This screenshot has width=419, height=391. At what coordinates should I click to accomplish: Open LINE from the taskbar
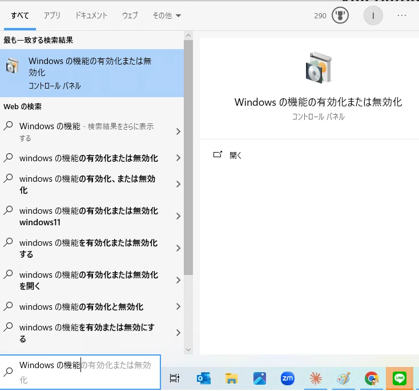tap(400, 378)
